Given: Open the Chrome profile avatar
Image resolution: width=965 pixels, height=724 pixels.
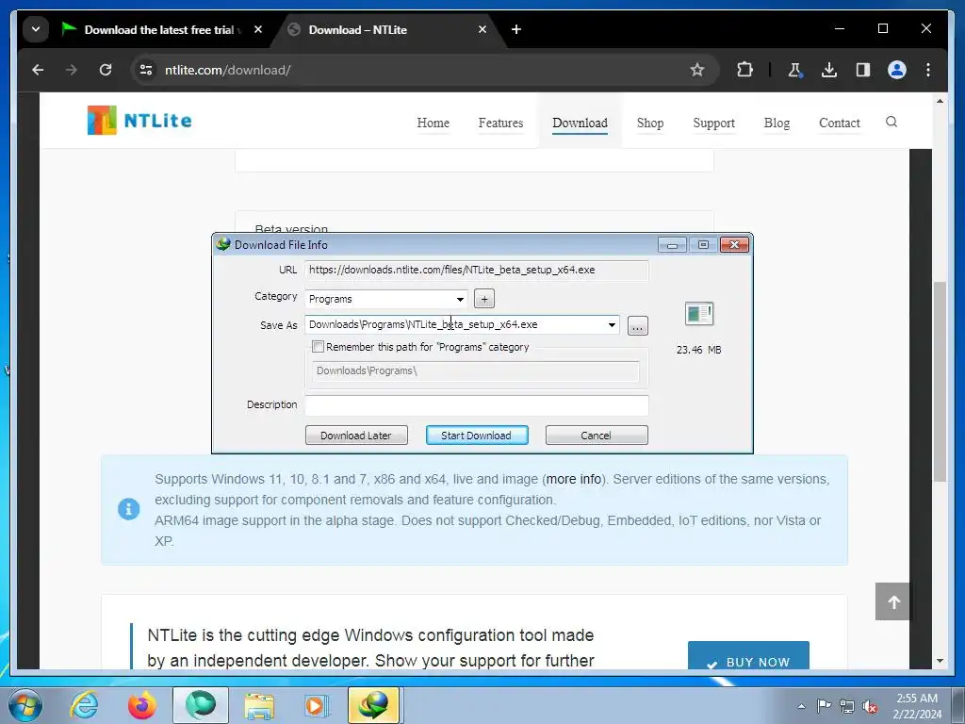Looking at the screenshot, I should [897, 70].
